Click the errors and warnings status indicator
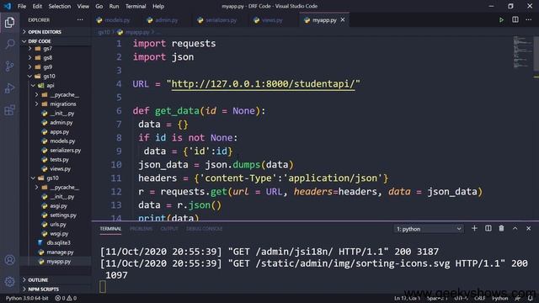The image size is (539, 303). [66, 298]
